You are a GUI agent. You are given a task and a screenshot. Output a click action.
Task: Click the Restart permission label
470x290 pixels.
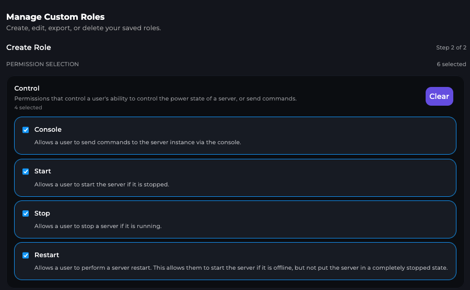pyautogui.click(x=46, y=255)
